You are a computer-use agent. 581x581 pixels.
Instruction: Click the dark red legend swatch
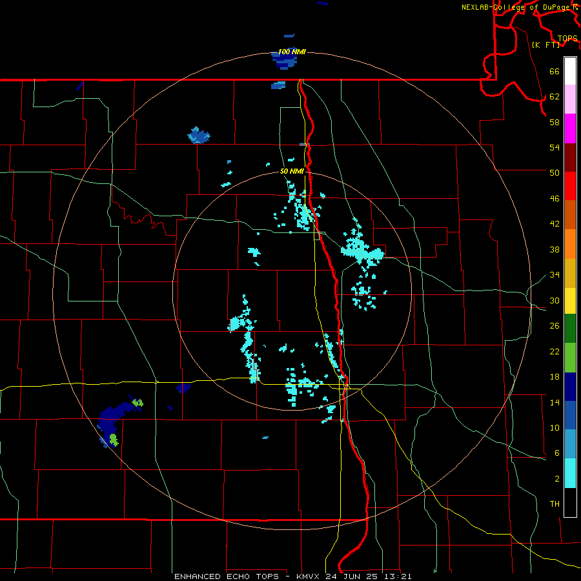(570, 158)
